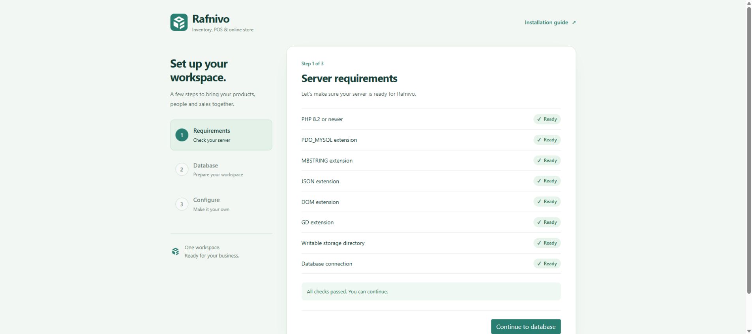Click the Ready badge for Writable storage directory
Viewport: 752px width, 334px height.
(x=547, y=243)
